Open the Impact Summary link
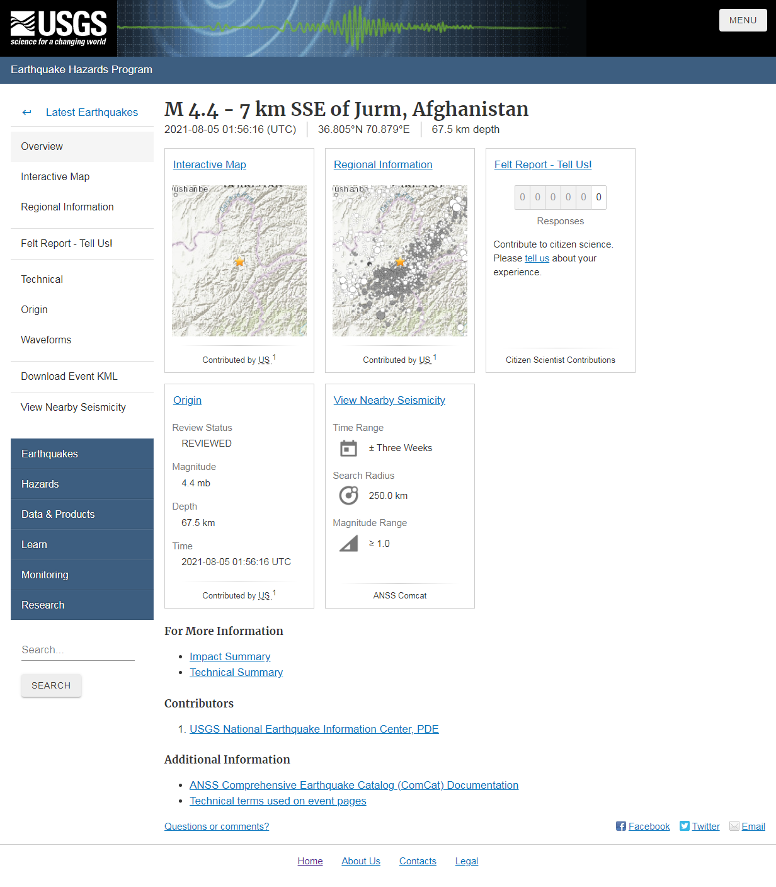Screen dimensions: 776x887 (x=230, y=656)
